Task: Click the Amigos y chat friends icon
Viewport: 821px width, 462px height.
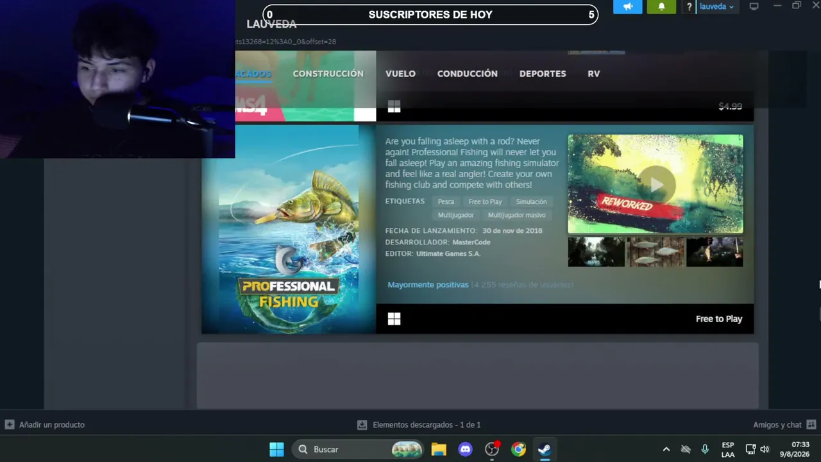Action: 811,425
